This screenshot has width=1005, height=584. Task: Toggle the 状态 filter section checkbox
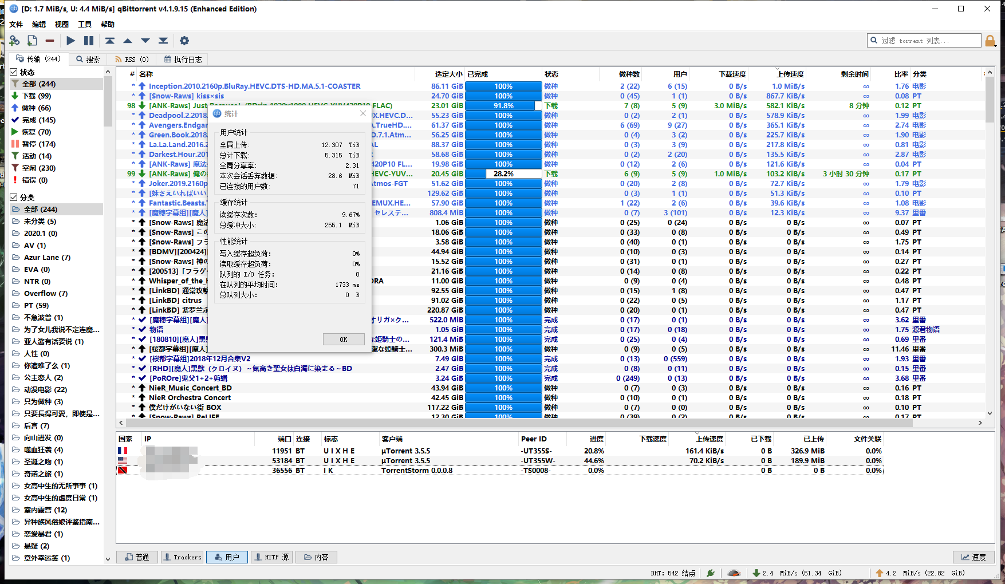coord(14,72)
